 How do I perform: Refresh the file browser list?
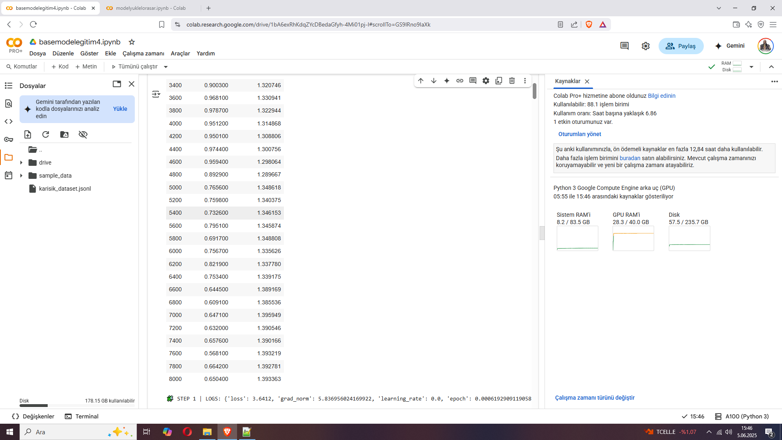(46, 134)
